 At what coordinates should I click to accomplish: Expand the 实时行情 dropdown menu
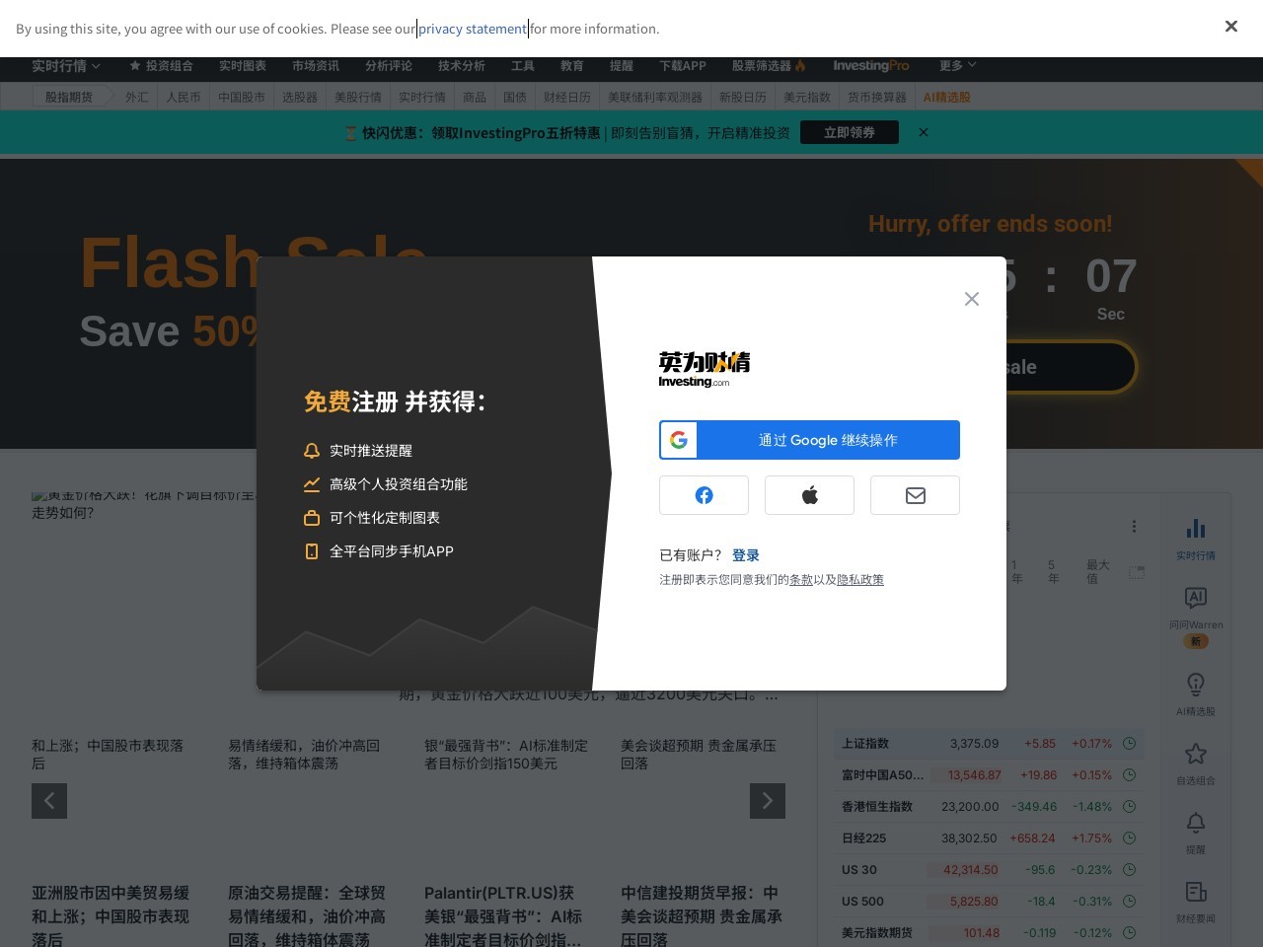pyautogui.click(x=64, y=65)
